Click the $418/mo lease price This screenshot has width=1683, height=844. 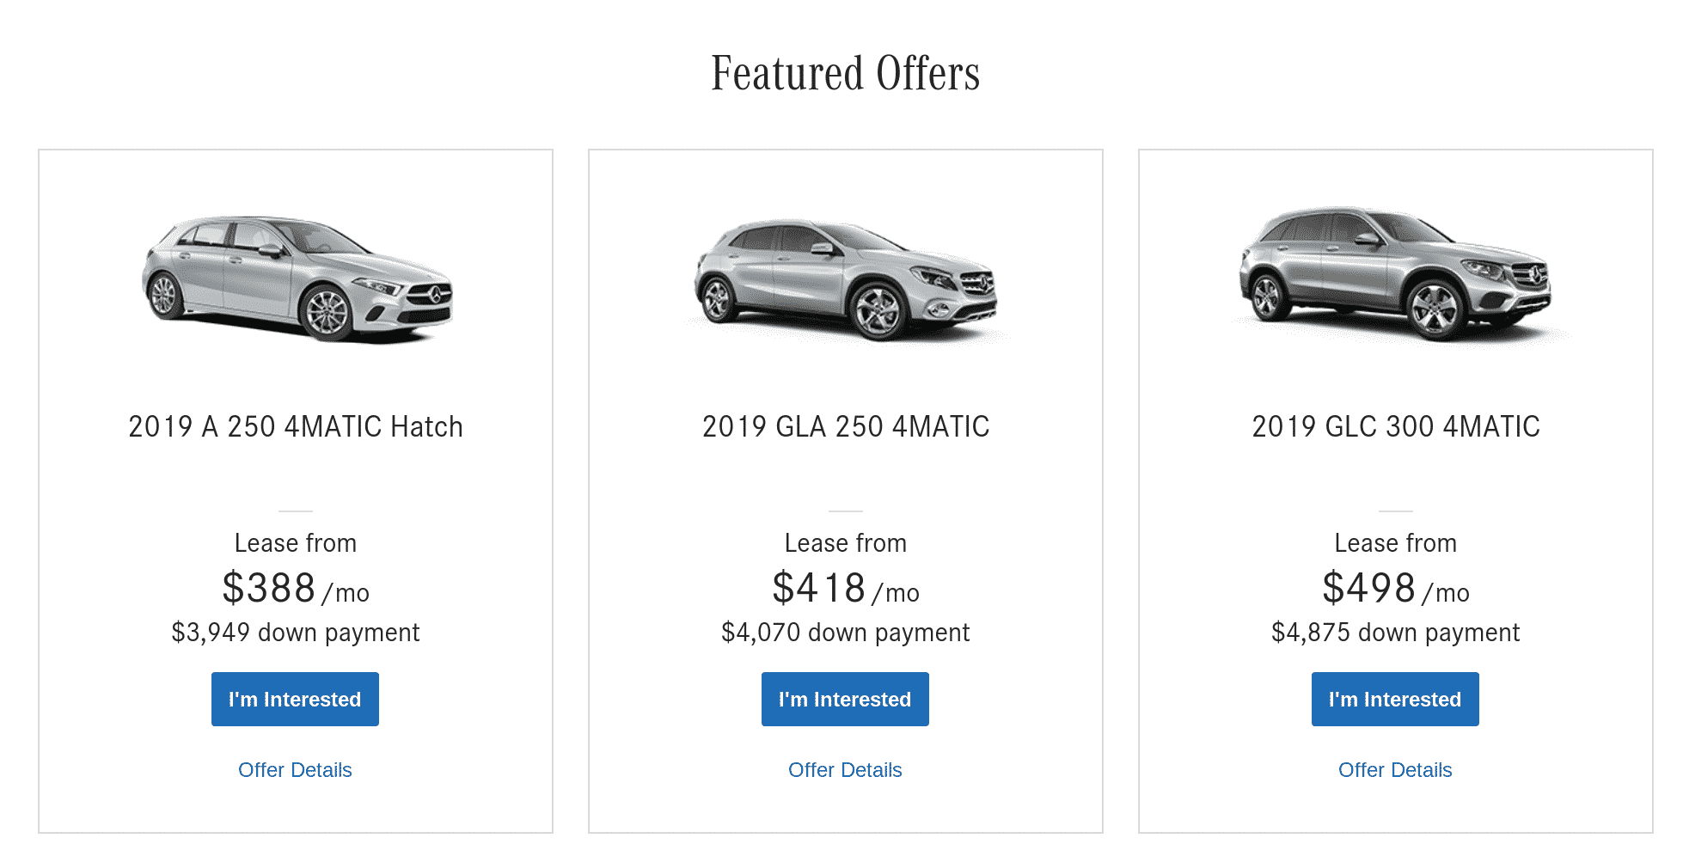(845, 590)
